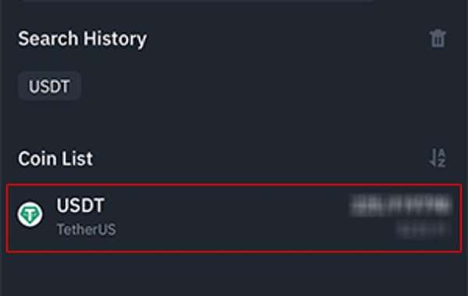
Task: Click the blurred balance amount for USDT
Action: pos(401,205)
